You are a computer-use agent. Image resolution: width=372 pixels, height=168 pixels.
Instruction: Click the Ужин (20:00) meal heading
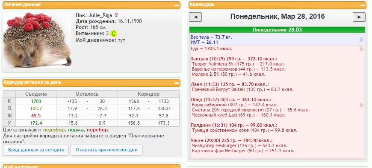[x=232, y=140]
